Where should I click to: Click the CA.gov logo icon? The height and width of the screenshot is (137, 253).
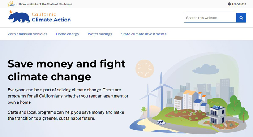(x=11, y=4)
